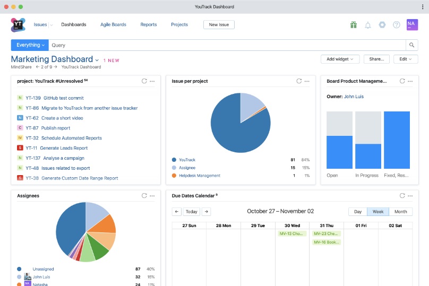Image resolution: width=429 pixels, height=286 pixels.
Task: Open owner John Luis profile link
Action: click(354, 97)
